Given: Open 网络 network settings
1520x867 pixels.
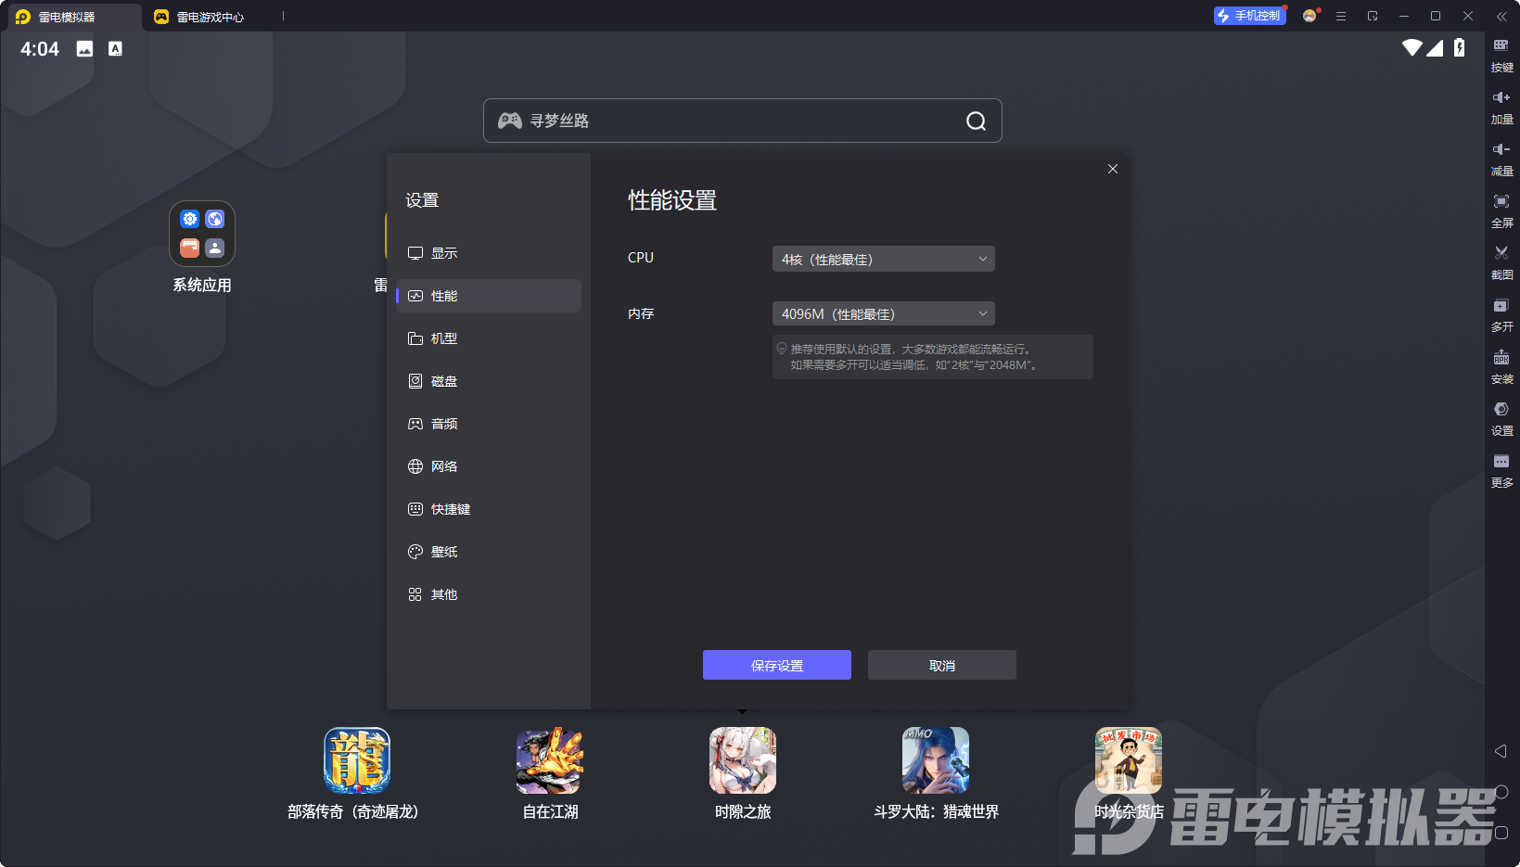Looking at the screenshot, I should click(489, 466).
